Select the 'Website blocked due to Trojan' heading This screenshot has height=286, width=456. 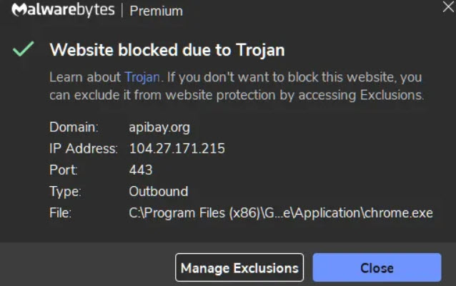pyautogui.click(x=167, y=50)
